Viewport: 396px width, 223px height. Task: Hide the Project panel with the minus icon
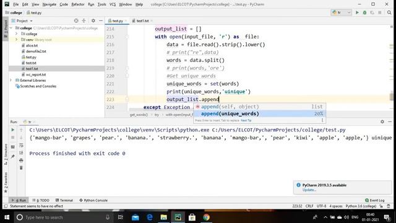point(101,20)
